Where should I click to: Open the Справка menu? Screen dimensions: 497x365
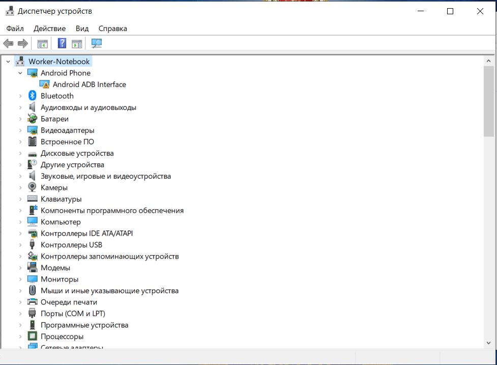pos(113,29)
